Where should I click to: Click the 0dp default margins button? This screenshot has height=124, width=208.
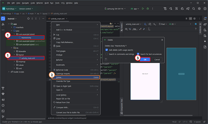(134, 29)
